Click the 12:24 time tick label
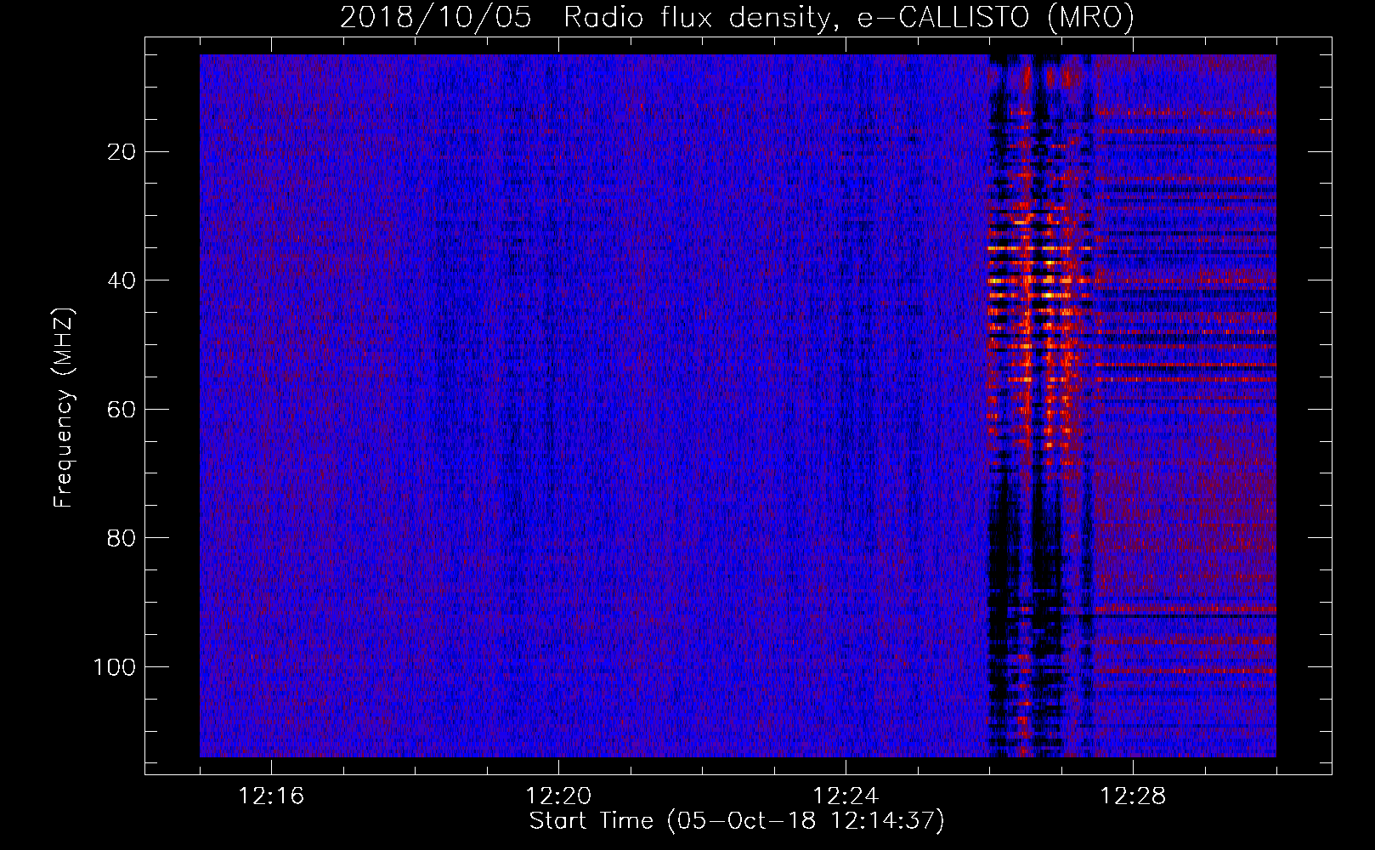This screenshot has width=1375, height=850. pyautogui.click(x=846, y=796)
